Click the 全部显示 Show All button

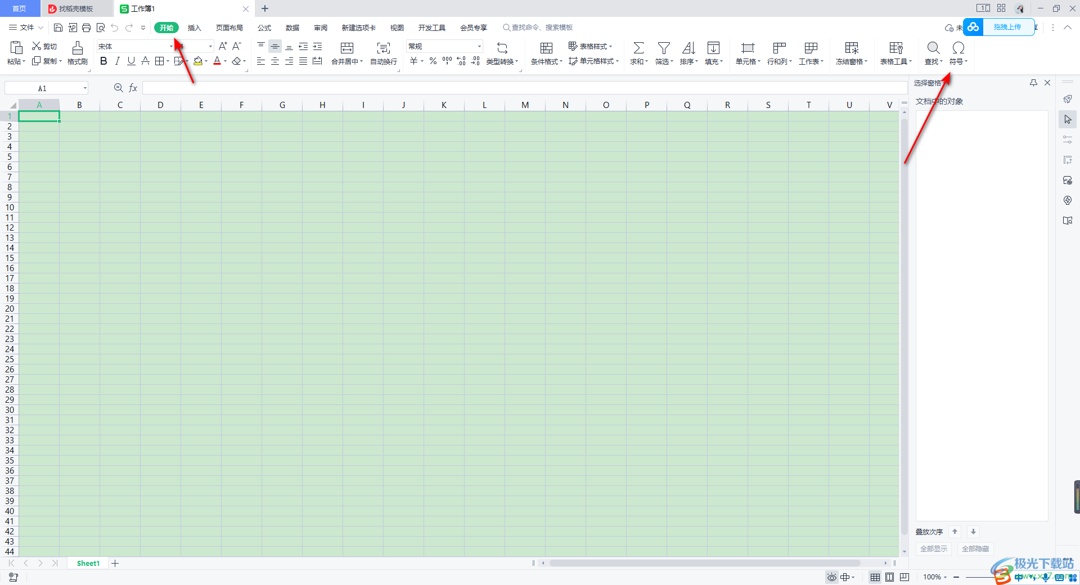(x=934, y=548)
